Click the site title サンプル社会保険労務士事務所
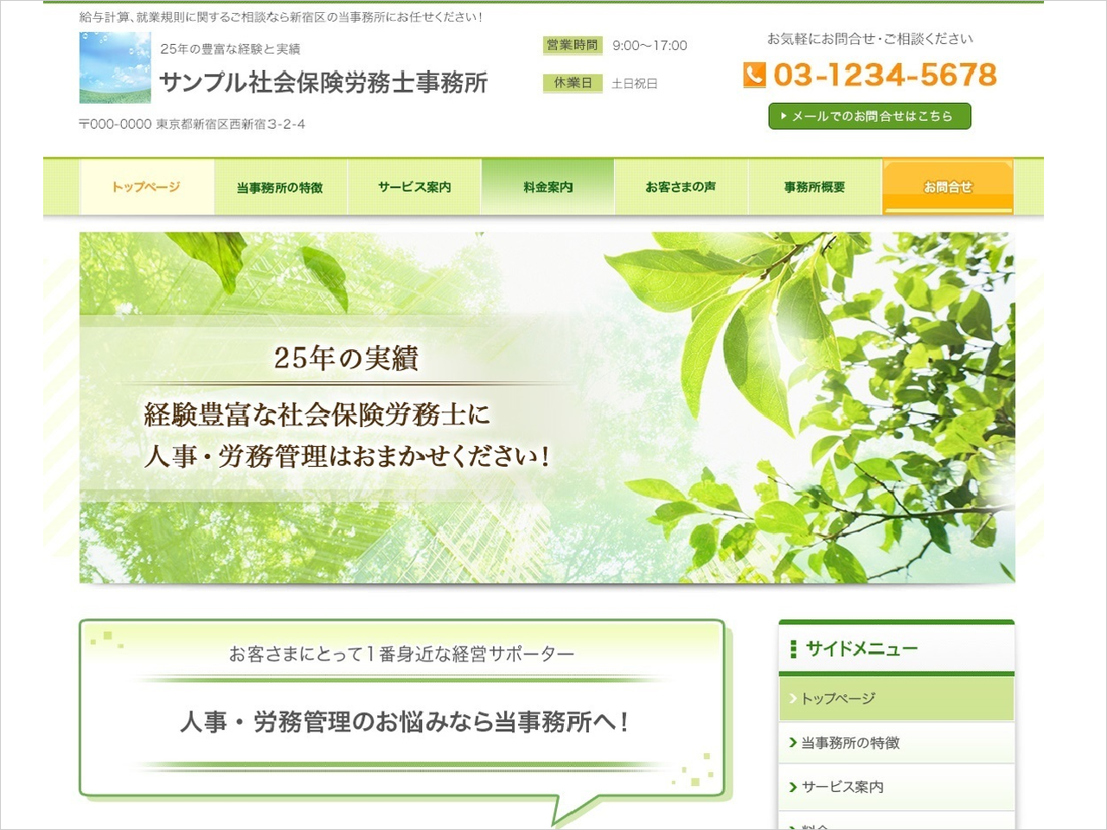 (x=323, y=83)
